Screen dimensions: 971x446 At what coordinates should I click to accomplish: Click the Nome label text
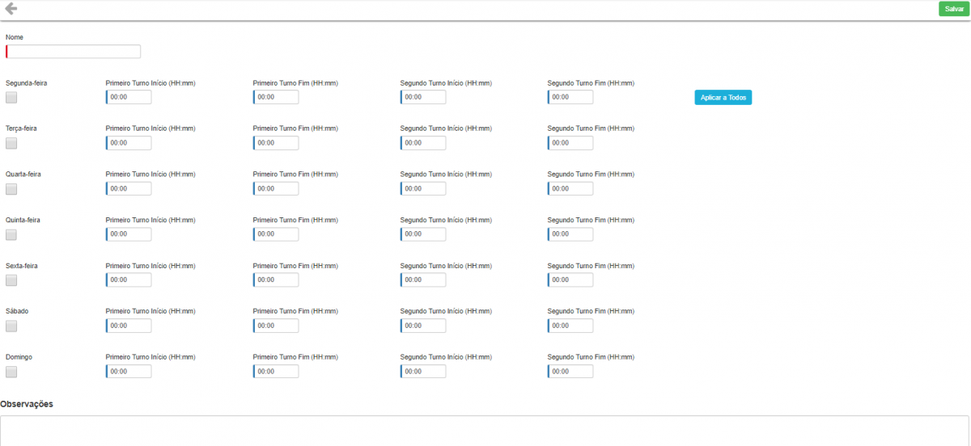pyautogui.click(x=15, y=37)
